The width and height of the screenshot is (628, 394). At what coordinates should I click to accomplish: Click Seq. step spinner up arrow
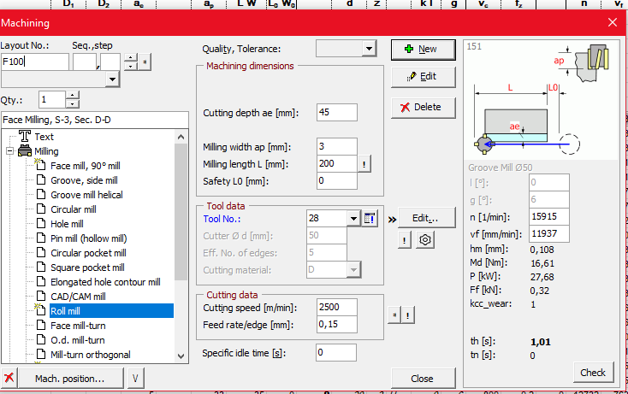pos(131,57)
